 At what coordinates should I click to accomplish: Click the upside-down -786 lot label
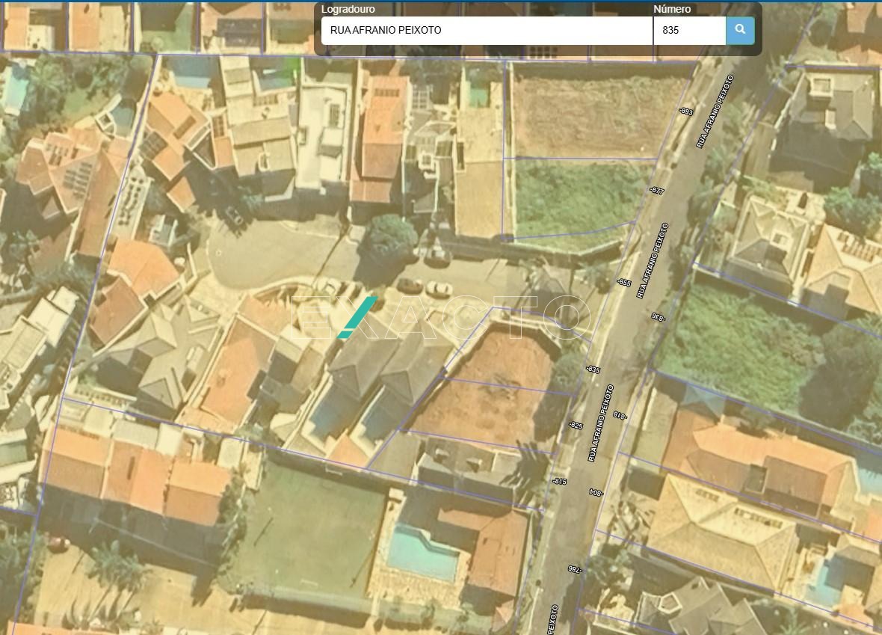click(574, 568)
